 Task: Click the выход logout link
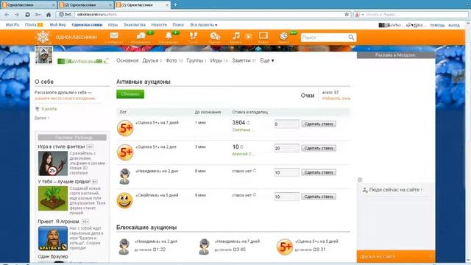[x=454, y=25]
